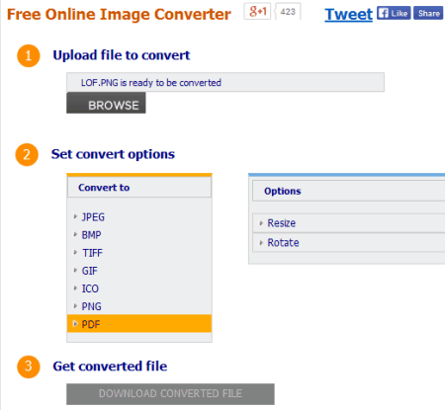Click the Upload file to convert heading
This screenshot has height=410, width=445.
122,55
